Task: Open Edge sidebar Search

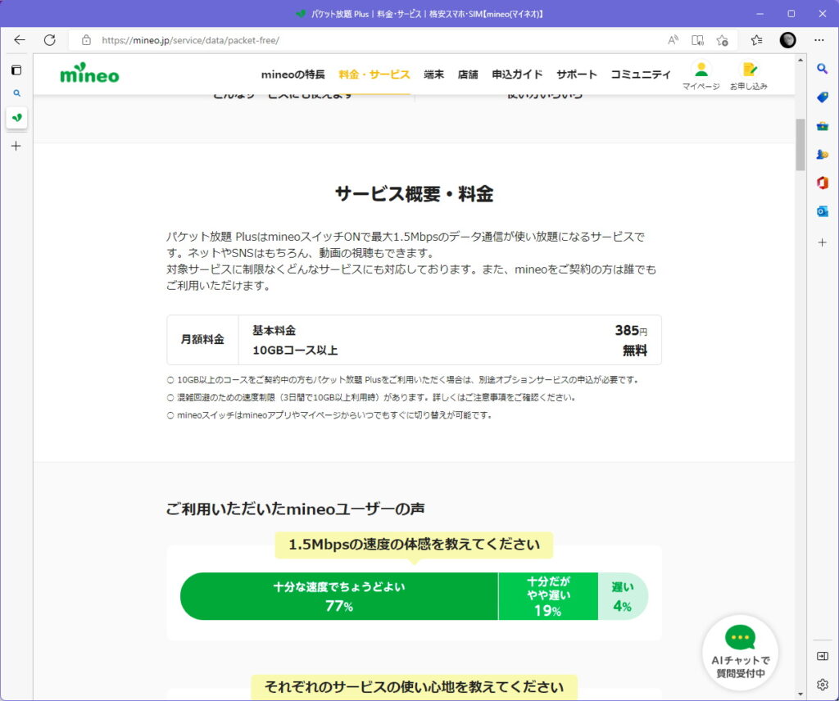Action: coord(823,69)
